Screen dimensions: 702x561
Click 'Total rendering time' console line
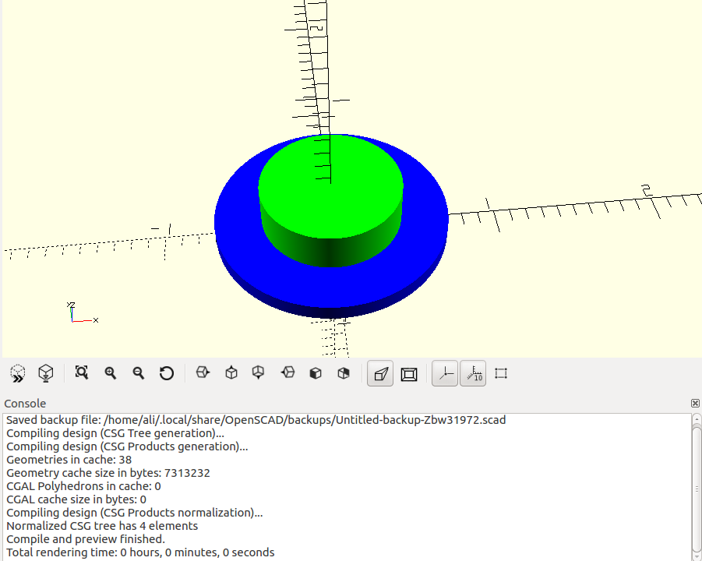[x=140, y=552]
